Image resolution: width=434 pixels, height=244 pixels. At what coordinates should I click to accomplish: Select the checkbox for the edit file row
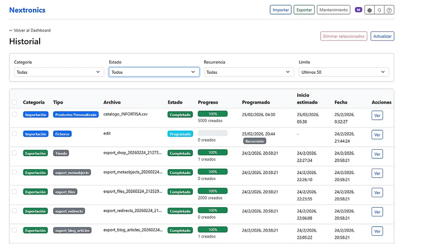tap(15, 133)
